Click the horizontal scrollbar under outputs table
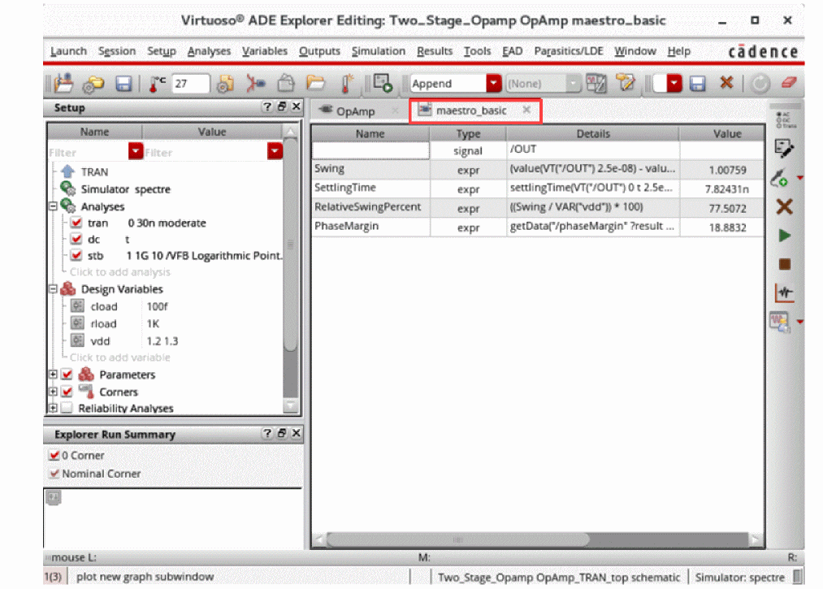Screen dimensions: 823x589 click(x=536, y=539)
